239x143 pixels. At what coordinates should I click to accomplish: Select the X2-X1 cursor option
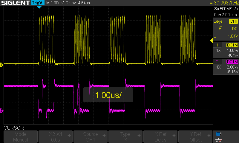tap(56, 137)
